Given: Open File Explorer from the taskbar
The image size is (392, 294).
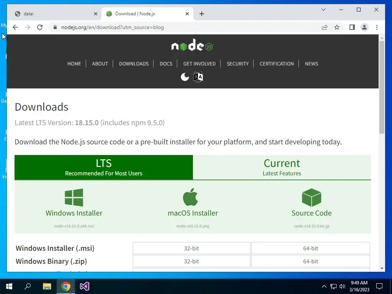Looking at the screenshot, I should [x=47, y=286].
